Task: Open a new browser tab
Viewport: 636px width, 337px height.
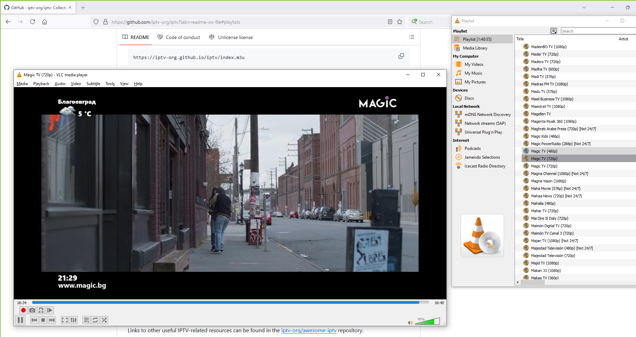Action: click(83, 7)
